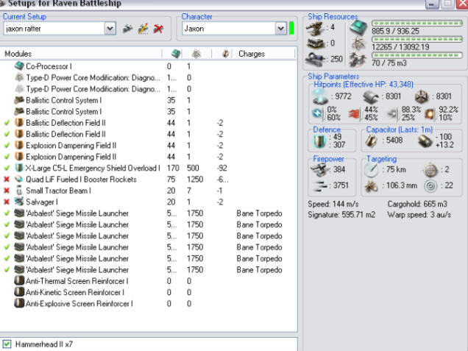Click the Warp speed: 3 au/s text
The height and width of the screenshot is (351, 468).
(419, 215)
